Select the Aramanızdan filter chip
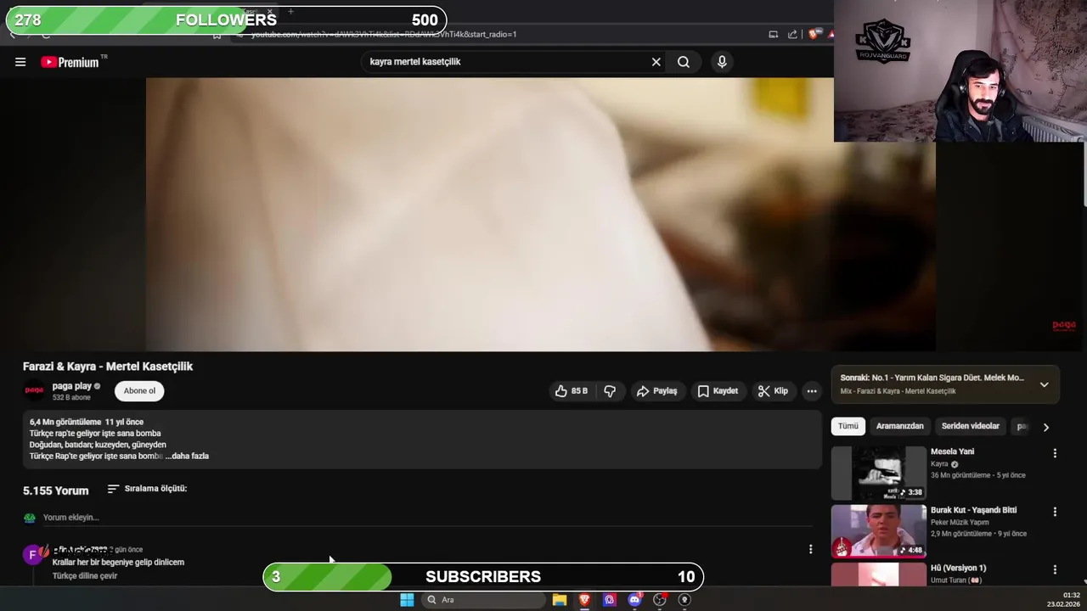This screenshot has width=1087, height=611. 899,426
